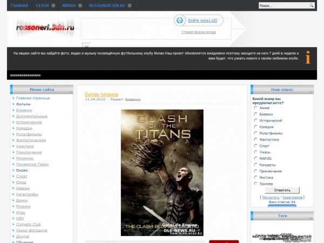Open Уроки фотошопа in site menu
Viewport: 324px width, 243px height.
point(32,230)
